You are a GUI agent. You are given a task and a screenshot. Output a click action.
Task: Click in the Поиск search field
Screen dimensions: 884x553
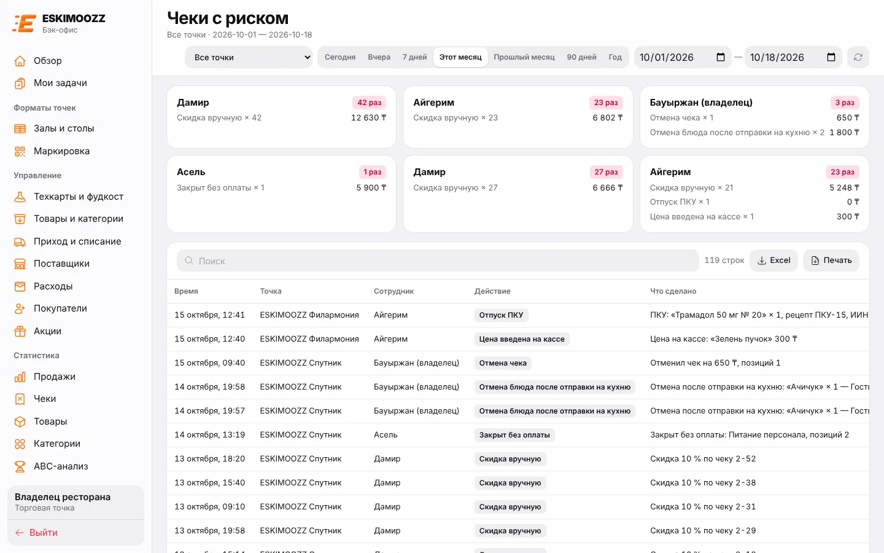point(438,261)
